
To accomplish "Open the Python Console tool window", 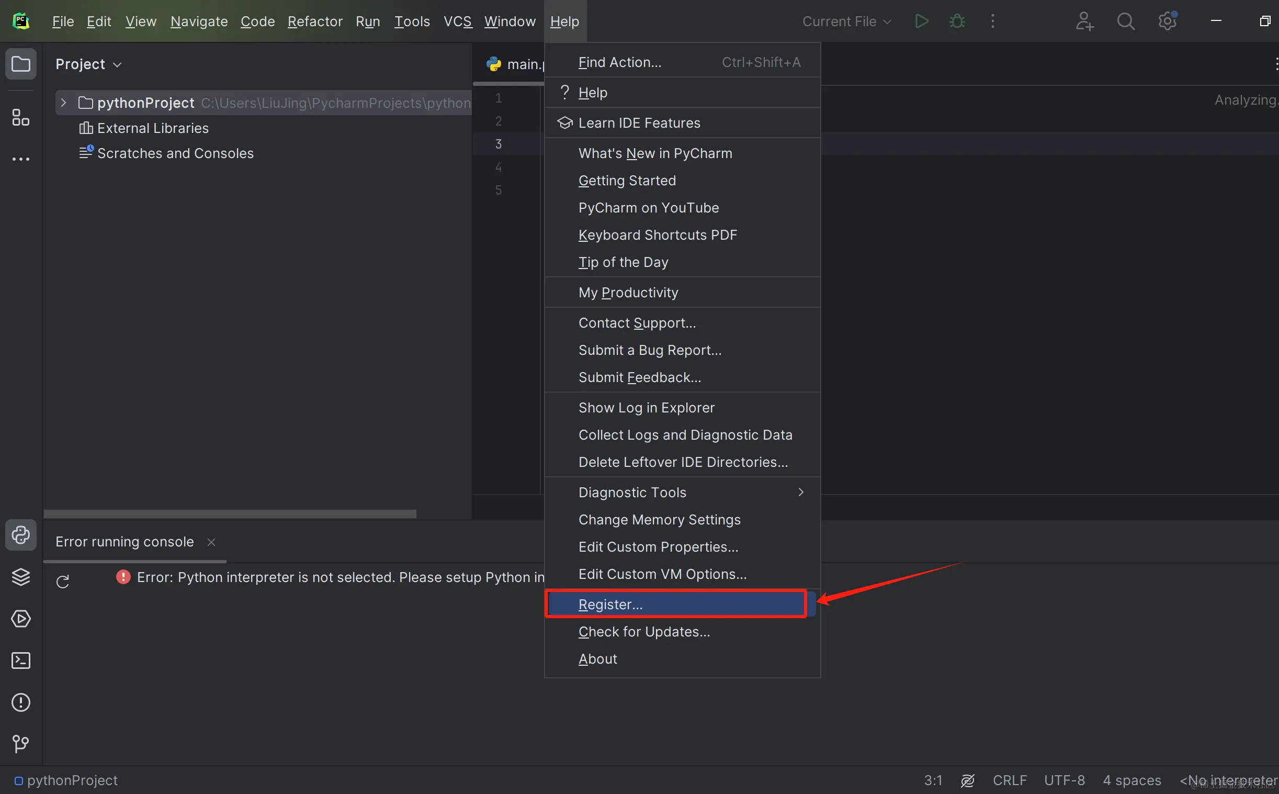I will tap(20, 535).
